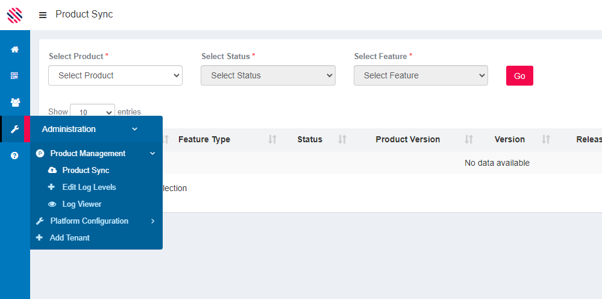Sort by Status column arrows

pyautogui.click(x=342, y=140)
